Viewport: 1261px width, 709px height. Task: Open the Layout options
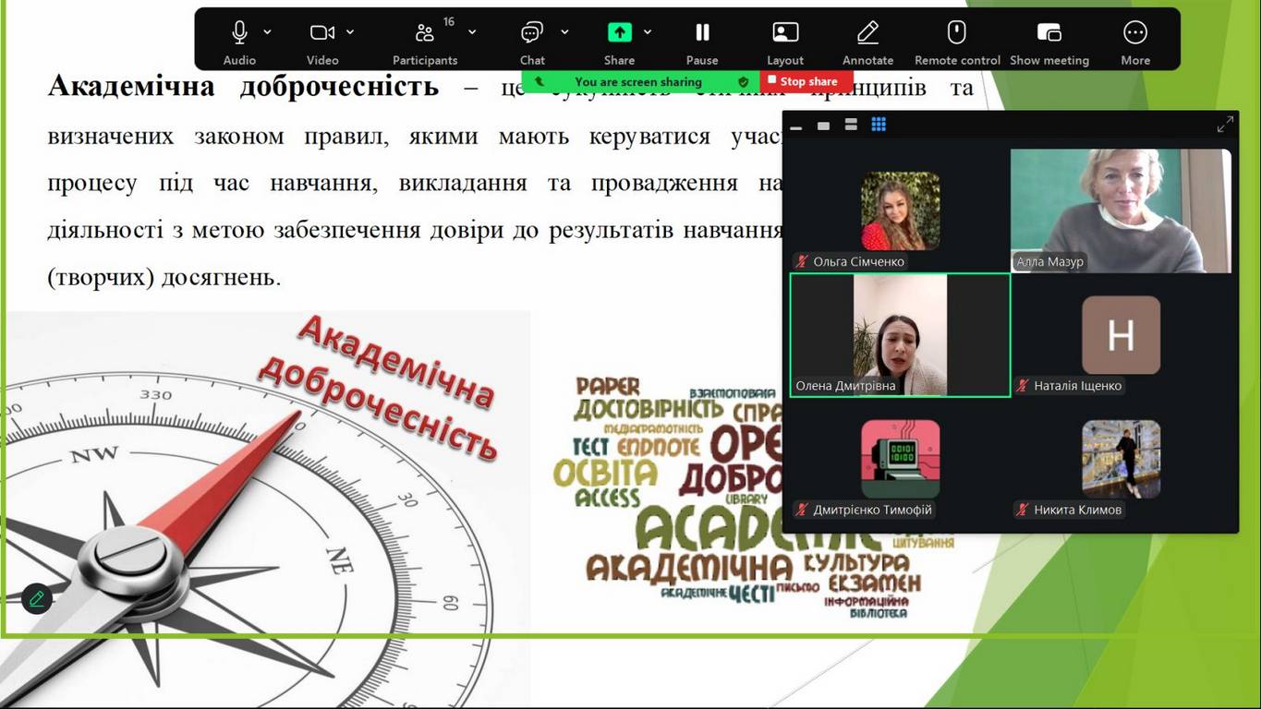[x=785, y=33]
